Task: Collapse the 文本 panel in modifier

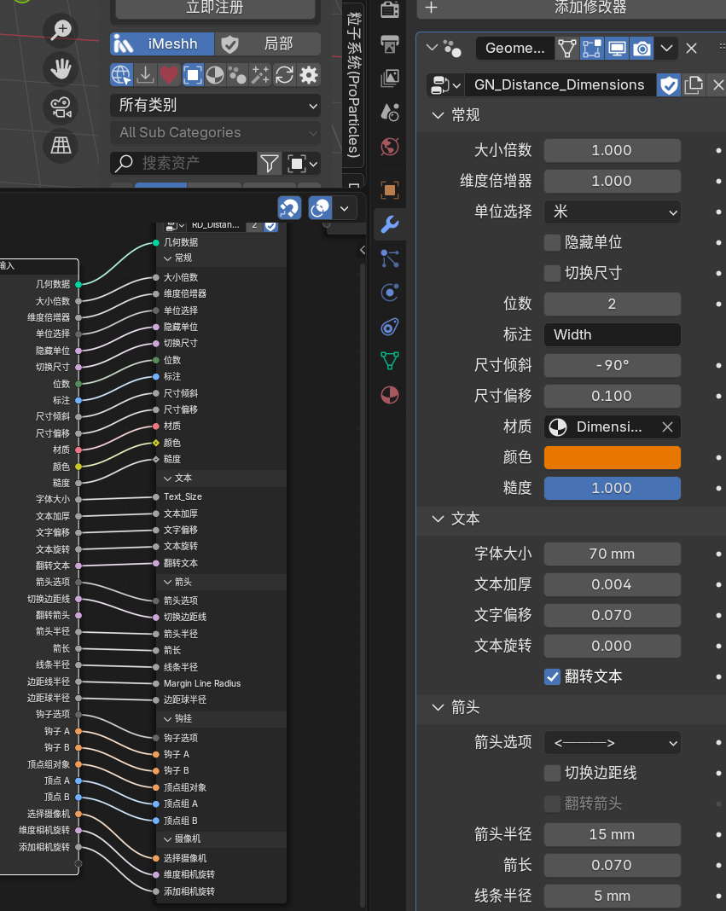Action: (439, 519)
